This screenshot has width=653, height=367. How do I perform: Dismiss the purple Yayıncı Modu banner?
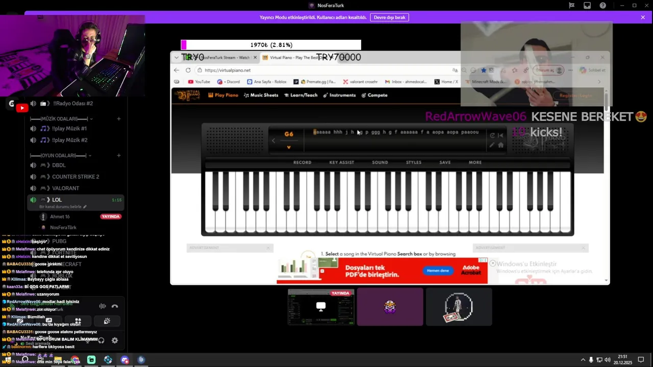643,17
